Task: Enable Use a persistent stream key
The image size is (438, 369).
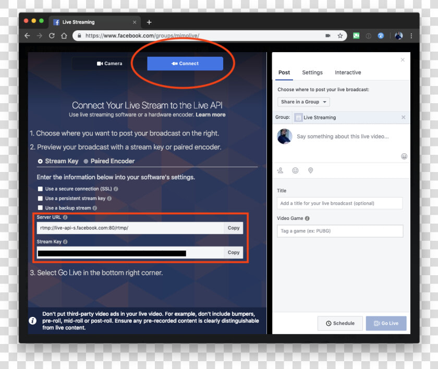Action: [40, 199]
